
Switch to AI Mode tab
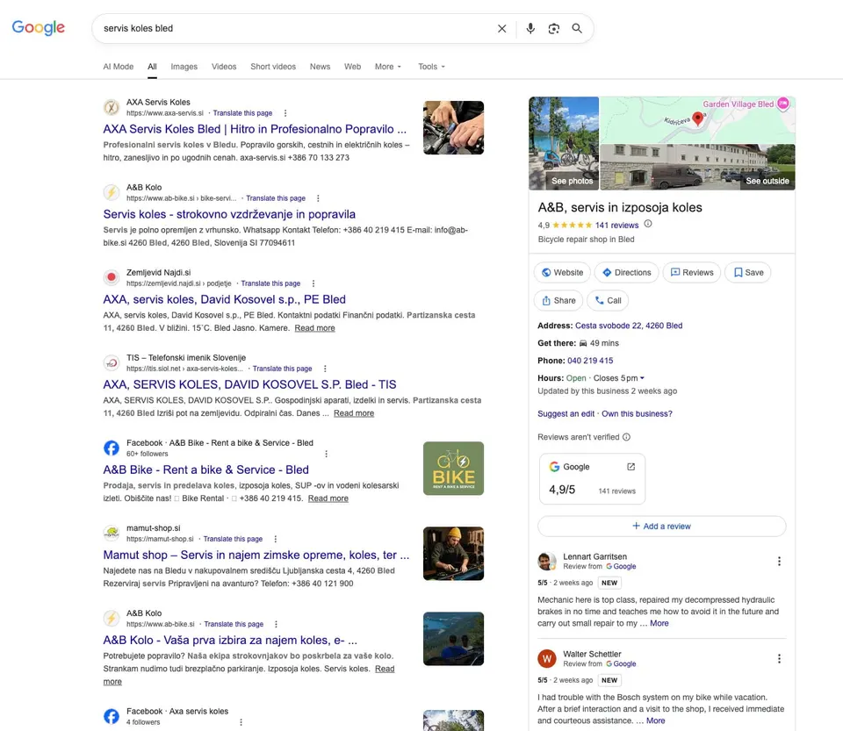(x=119, y=67)
